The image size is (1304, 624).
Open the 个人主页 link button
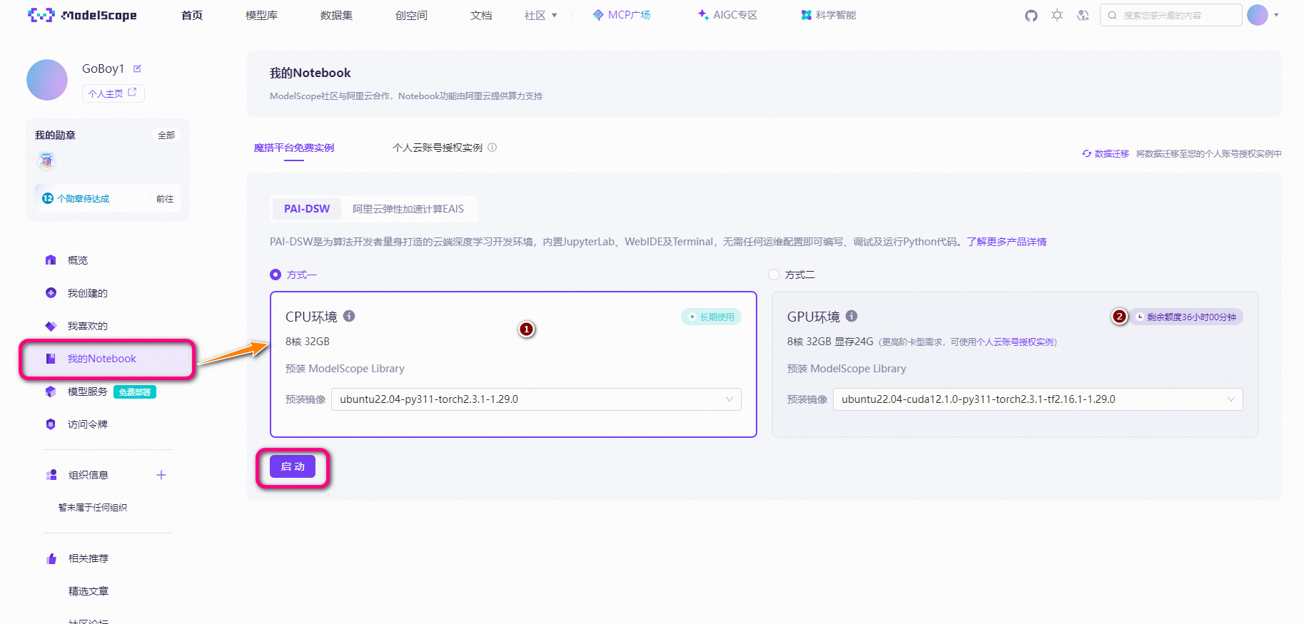point(113,93)
